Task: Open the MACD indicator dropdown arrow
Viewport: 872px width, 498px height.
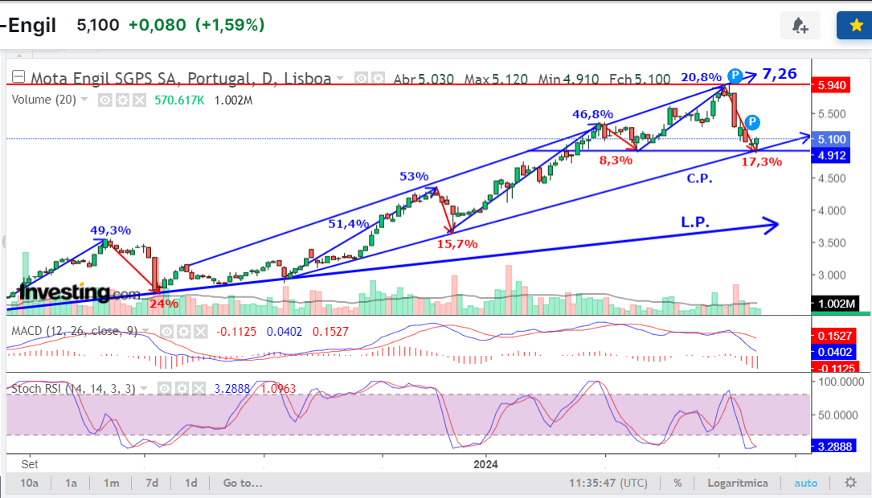Action: tap(145, 331)
